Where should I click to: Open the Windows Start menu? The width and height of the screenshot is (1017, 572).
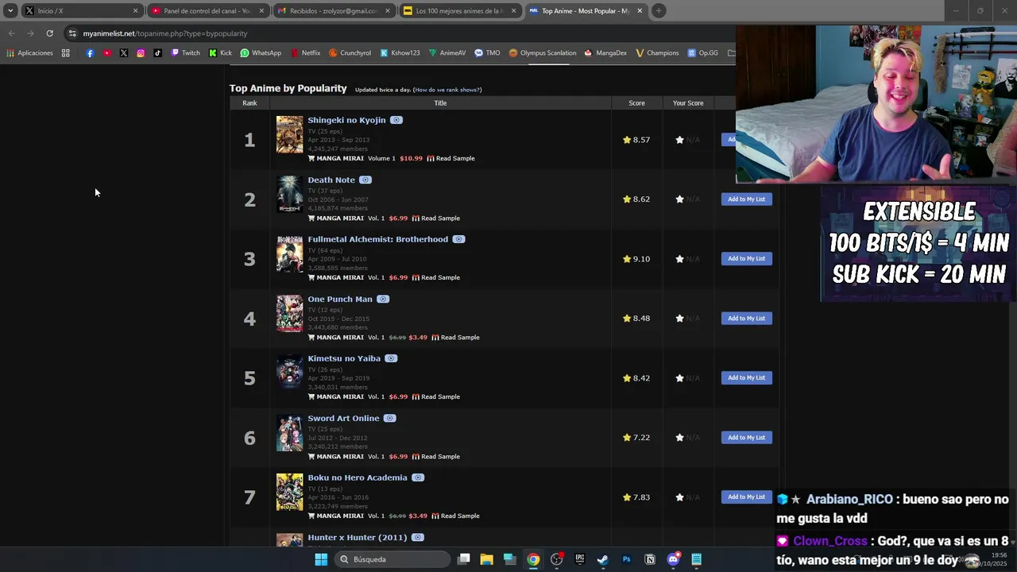coord(321,559)
